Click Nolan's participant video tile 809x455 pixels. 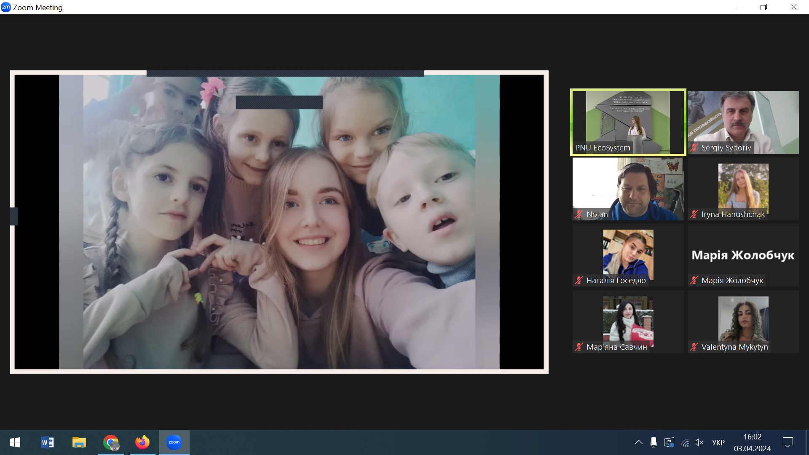click(628, 189)
